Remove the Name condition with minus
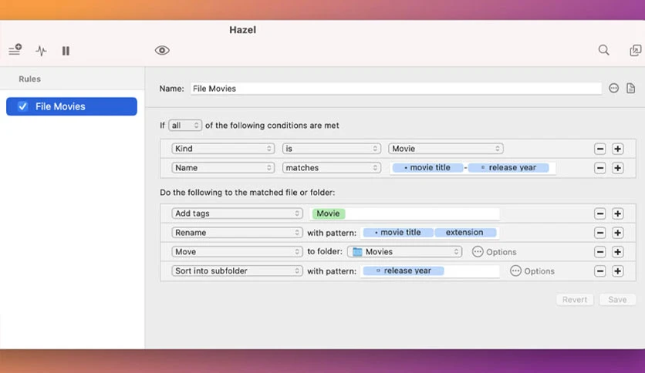The width and height of the screenshot is (645, 373). click(599, 167)
